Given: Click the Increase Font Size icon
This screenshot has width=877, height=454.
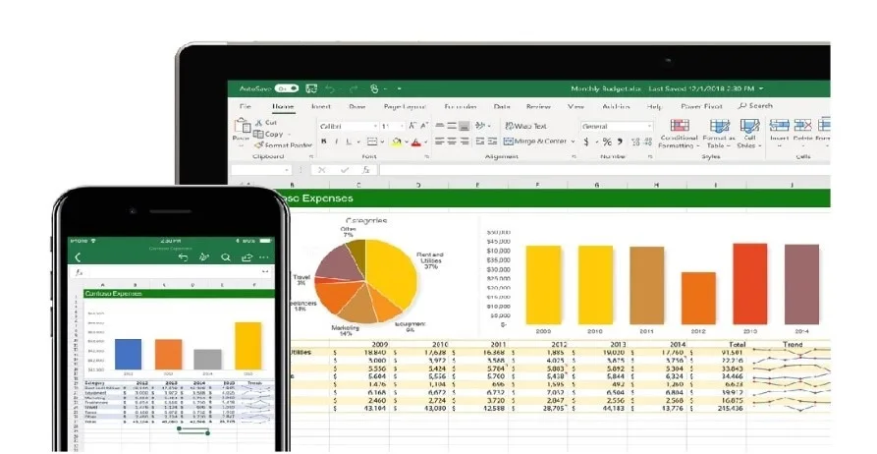Looking at the screenshot, I should point(412,127).
